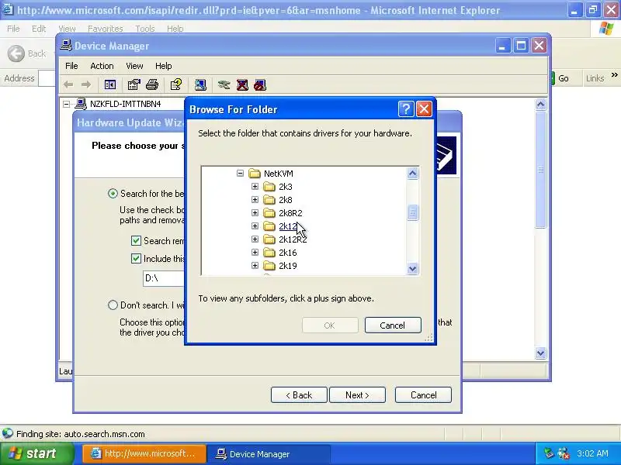The image size is (621, 465).
Task: Click the Next button in Hardware Update Wizard
Action: point(357,395)
